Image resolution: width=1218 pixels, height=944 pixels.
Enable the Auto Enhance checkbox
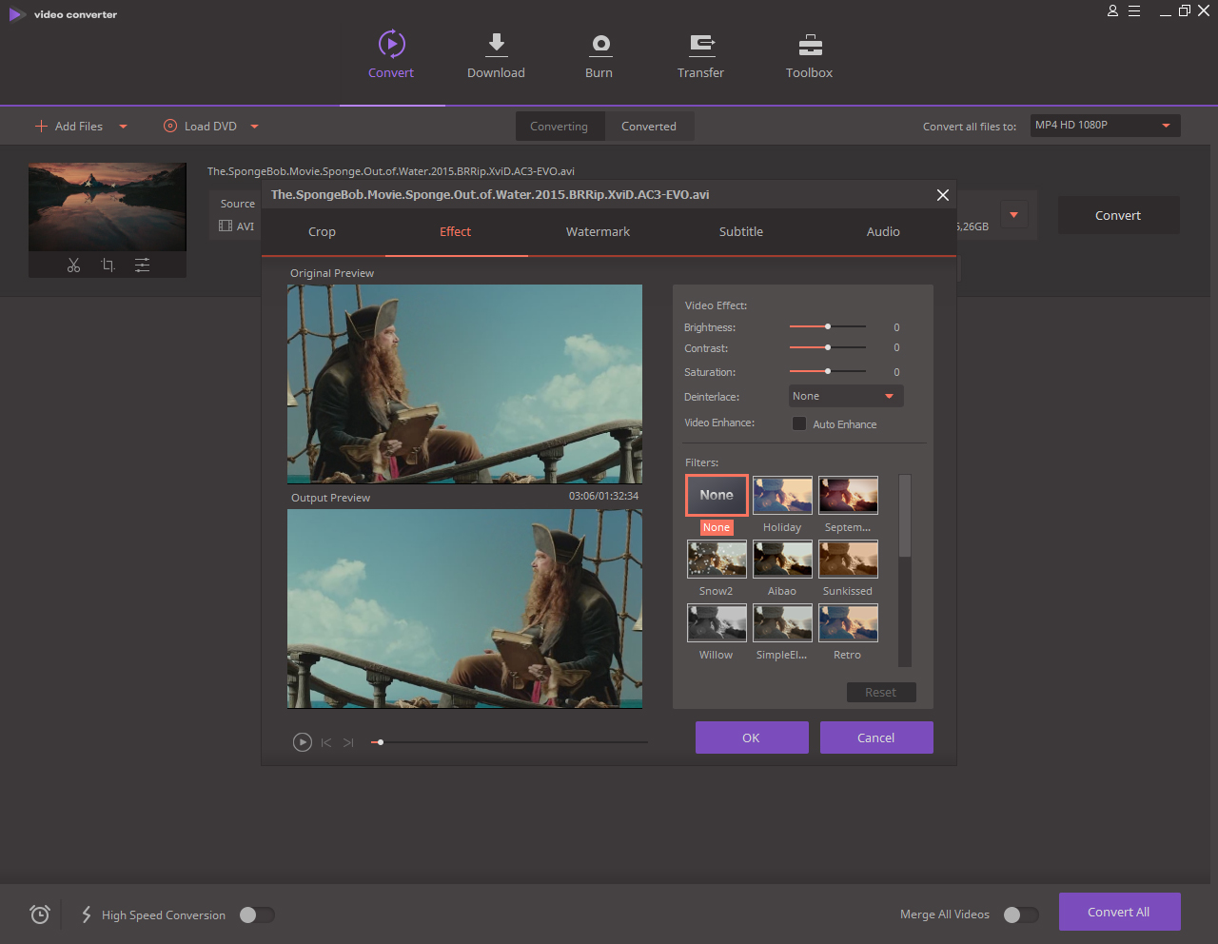tap(799, 423)
